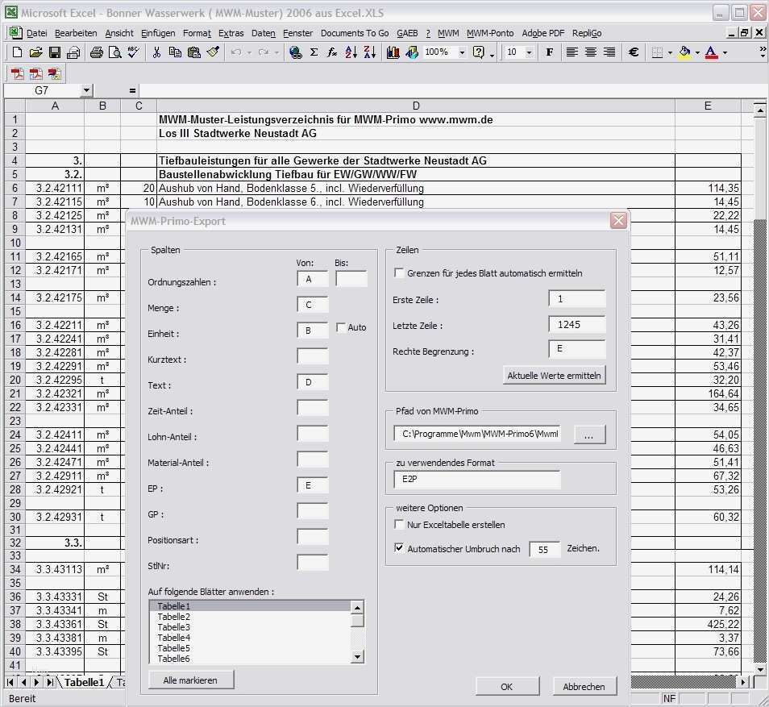Click the Abbrechen button

584,686
